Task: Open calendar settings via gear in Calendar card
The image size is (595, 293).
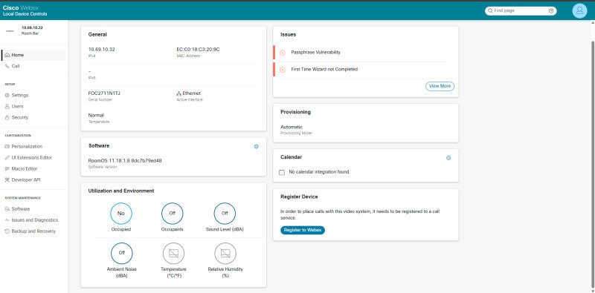Action: [448, 158]
